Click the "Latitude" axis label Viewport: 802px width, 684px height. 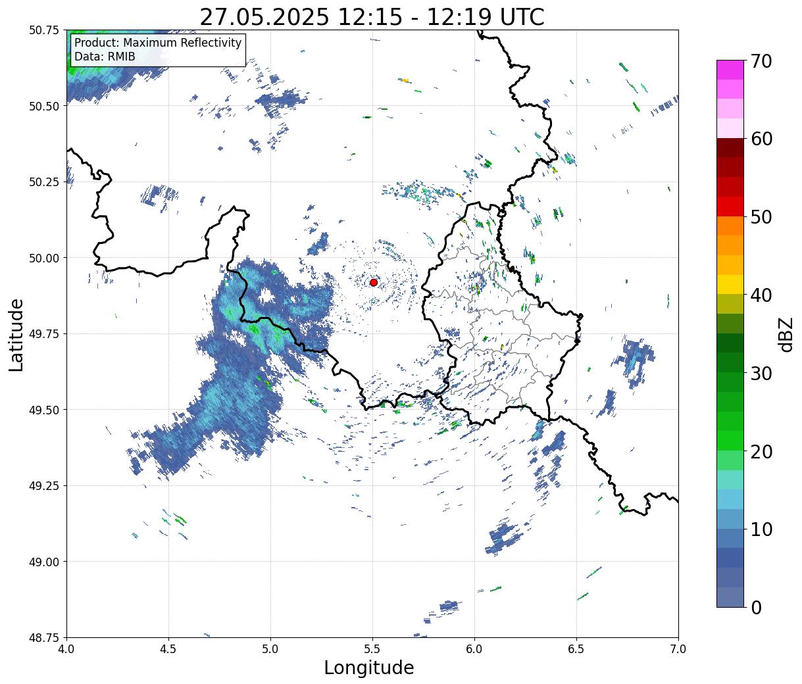coord(16,334)
